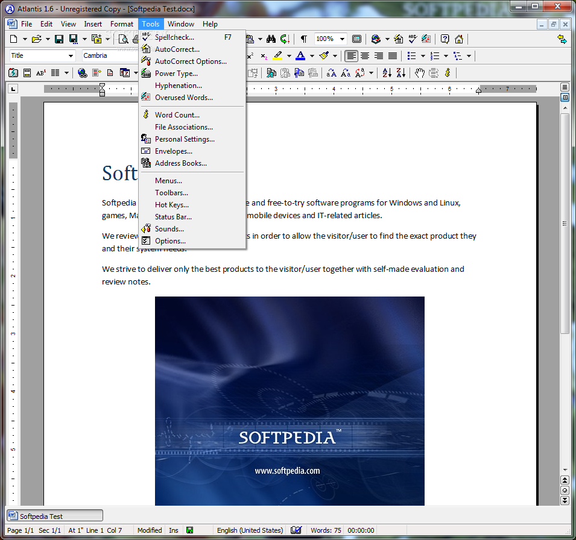Open Personal Settings... menu entry

(x=192, y=139)
